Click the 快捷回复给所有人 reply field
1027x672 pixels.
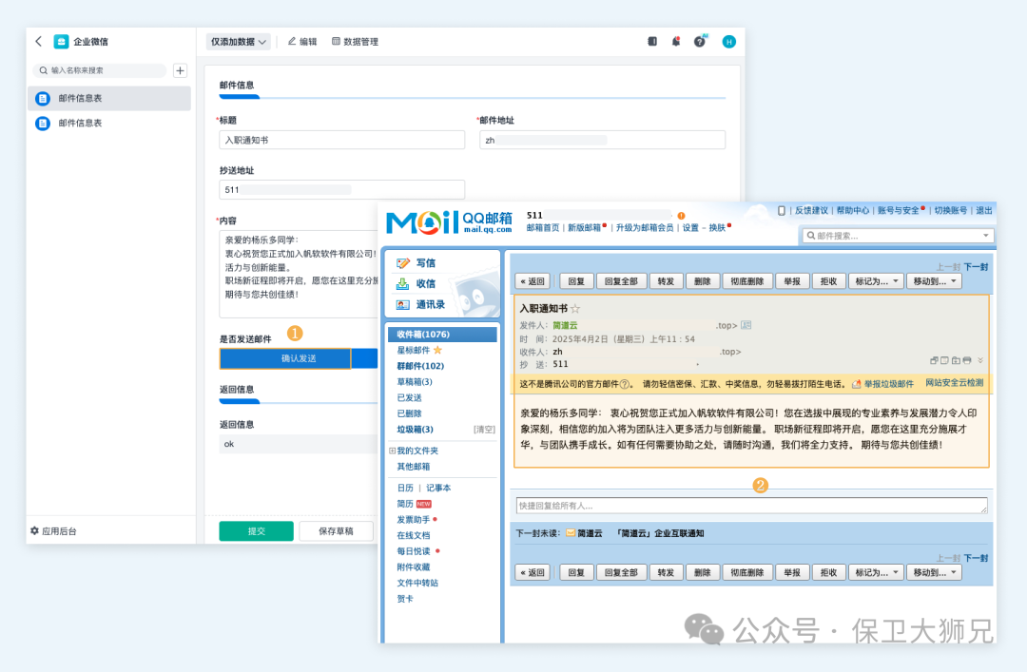coord(751,506)
